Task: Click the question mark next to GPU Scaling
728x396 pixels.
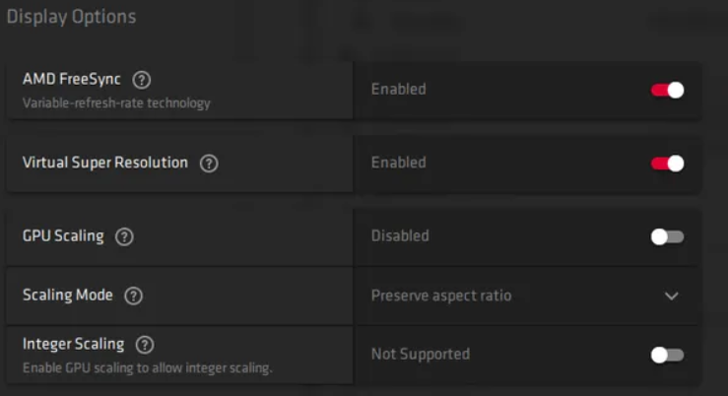Action: tap(124, 236)
